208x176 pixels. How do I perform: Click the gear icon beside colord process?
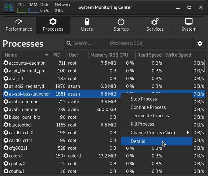coord(6,156)
